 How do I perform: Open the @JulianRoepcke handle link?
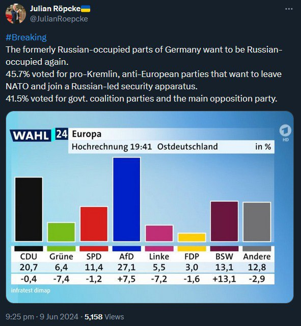59,19
